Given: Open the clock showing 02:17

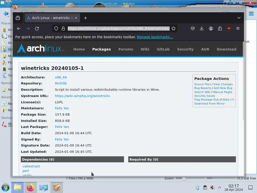Looking at the screenshot, I should (234, 187).
